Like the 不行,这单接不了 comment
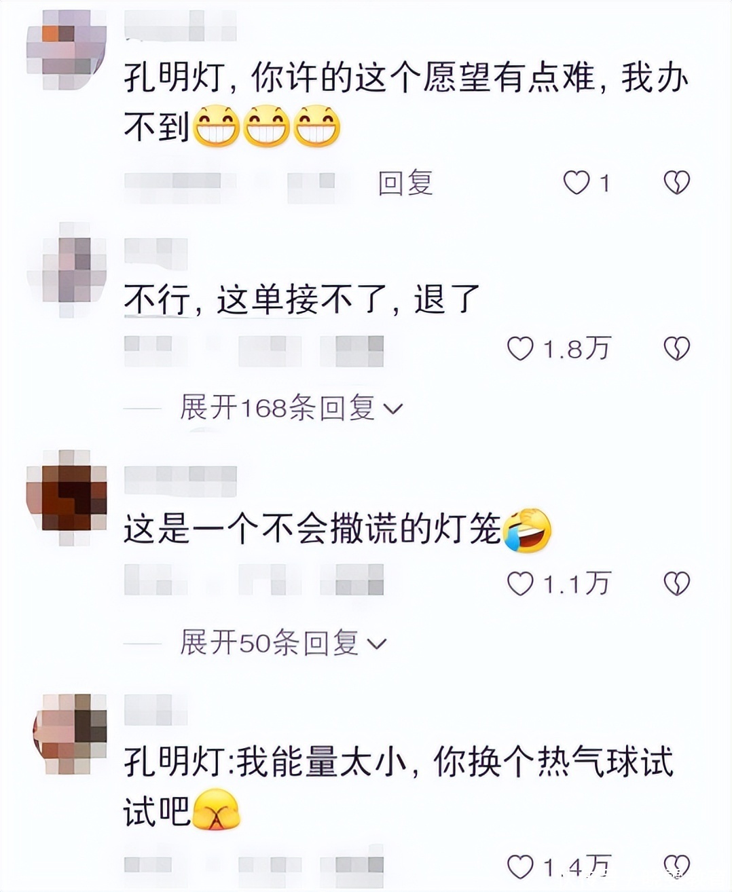Screen dimensions: 732x892 coord(521,349)
